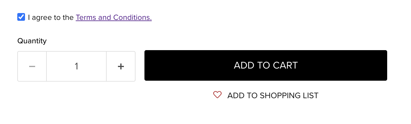
Task: Add the item to the cart
Action: pyautogui.click(x=266, y=65)
